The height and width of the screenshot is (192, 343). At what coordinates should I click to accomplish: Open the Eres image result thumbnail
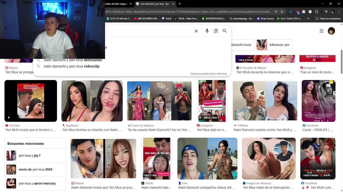[x=207, y=158]
